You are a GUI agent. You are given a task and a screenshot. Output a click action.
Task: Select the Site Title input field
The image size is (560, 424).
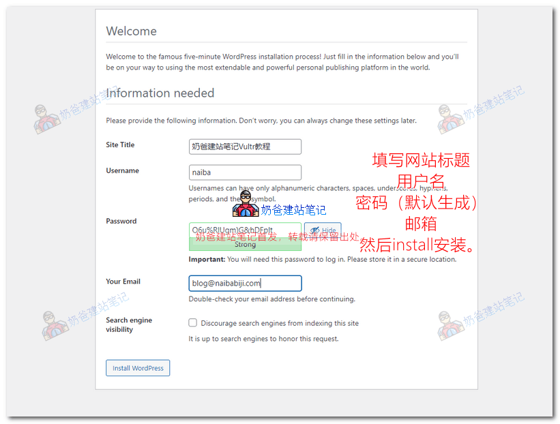point(245,147)
